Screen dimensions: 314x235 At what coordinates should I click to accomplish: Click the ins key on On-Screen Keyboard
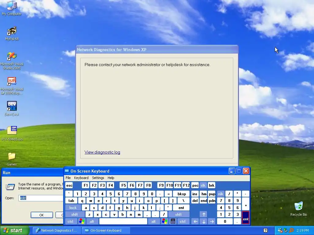coord(195,194)
